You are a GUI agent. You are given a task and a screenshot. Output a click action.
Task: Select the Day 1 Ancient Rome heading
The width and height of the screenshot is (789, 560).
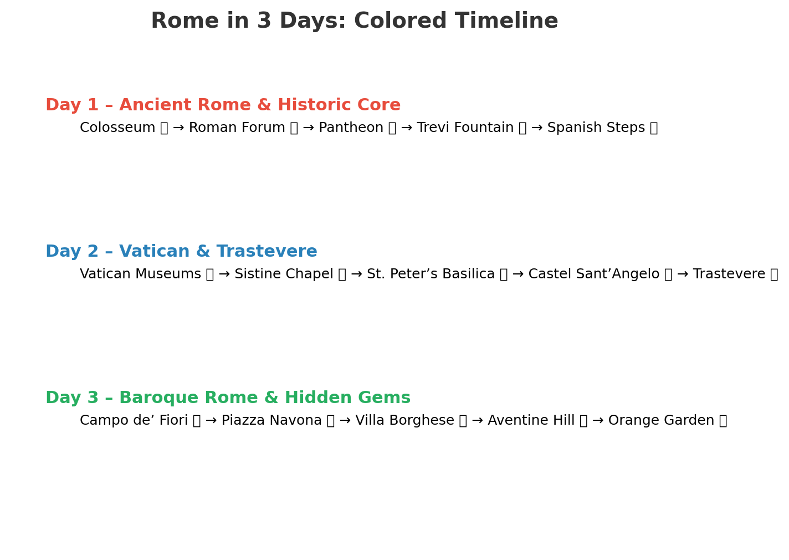click(x=223, y=105)
